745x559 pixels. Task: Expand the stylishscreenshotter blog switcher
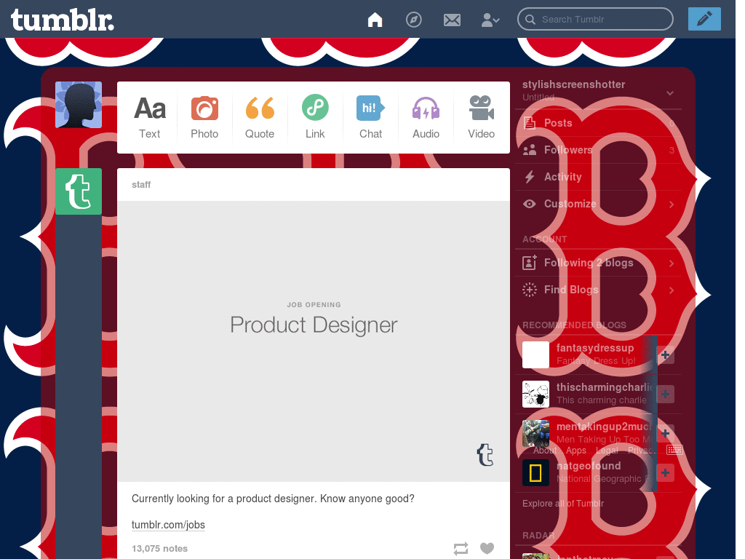pyautogui.click(x=670, y=92)
